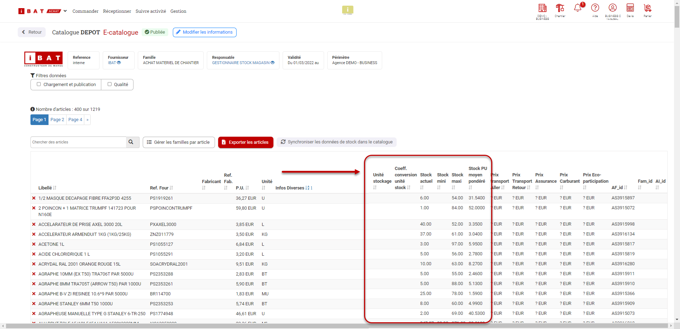Click price 59,80 EUR cell

[x=246, y=208]
